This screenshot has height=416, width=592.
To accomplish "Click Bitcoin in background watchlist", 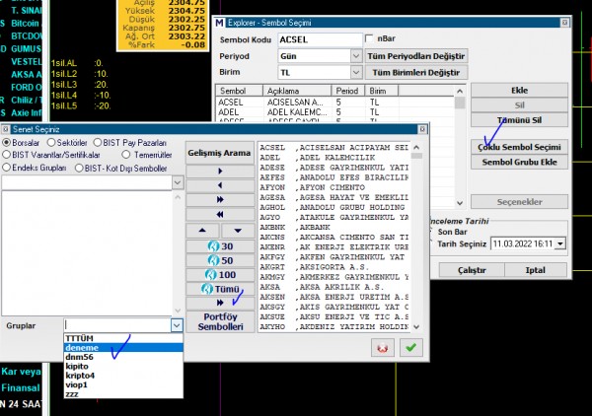I will click(x=25, y=24).
